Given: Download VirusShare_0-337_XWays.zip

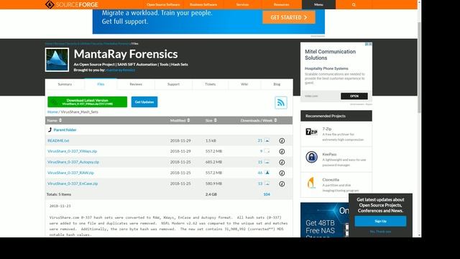Looking at the screenshot, I should (72, 151).
